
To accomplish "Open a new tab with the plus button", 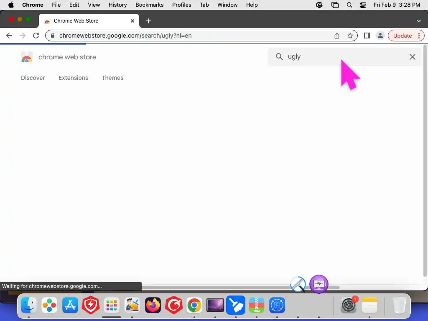I will 148,21.
